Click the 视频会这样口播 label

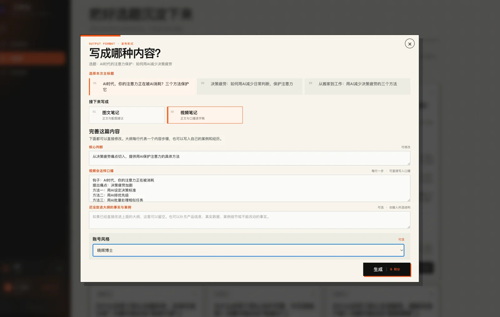pos(101,171)
